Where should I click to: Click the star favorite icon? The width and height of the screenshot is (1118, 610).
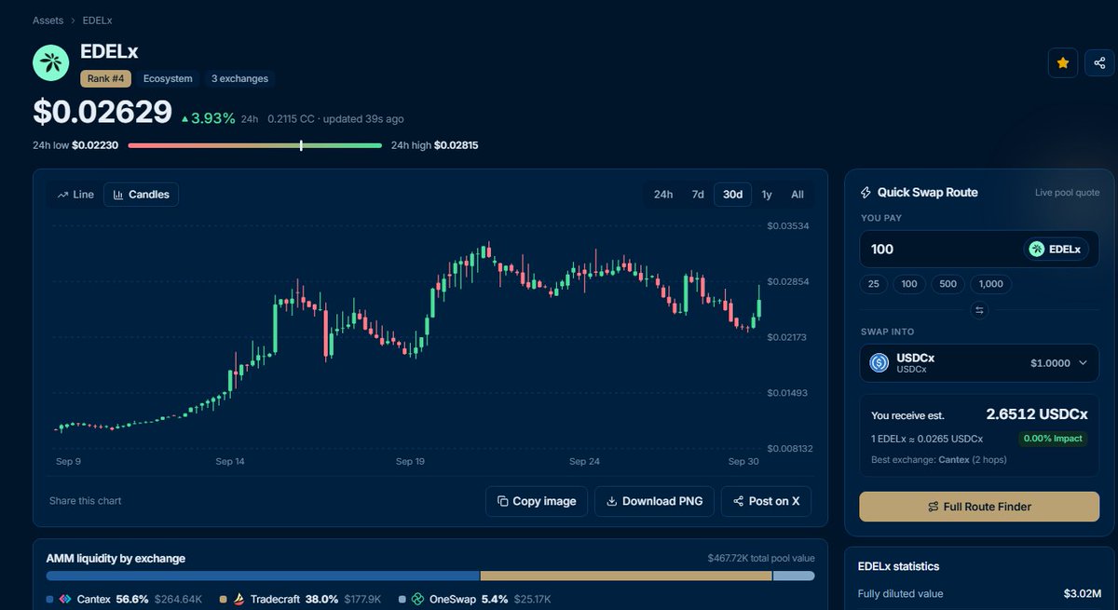click(1063, 63)
